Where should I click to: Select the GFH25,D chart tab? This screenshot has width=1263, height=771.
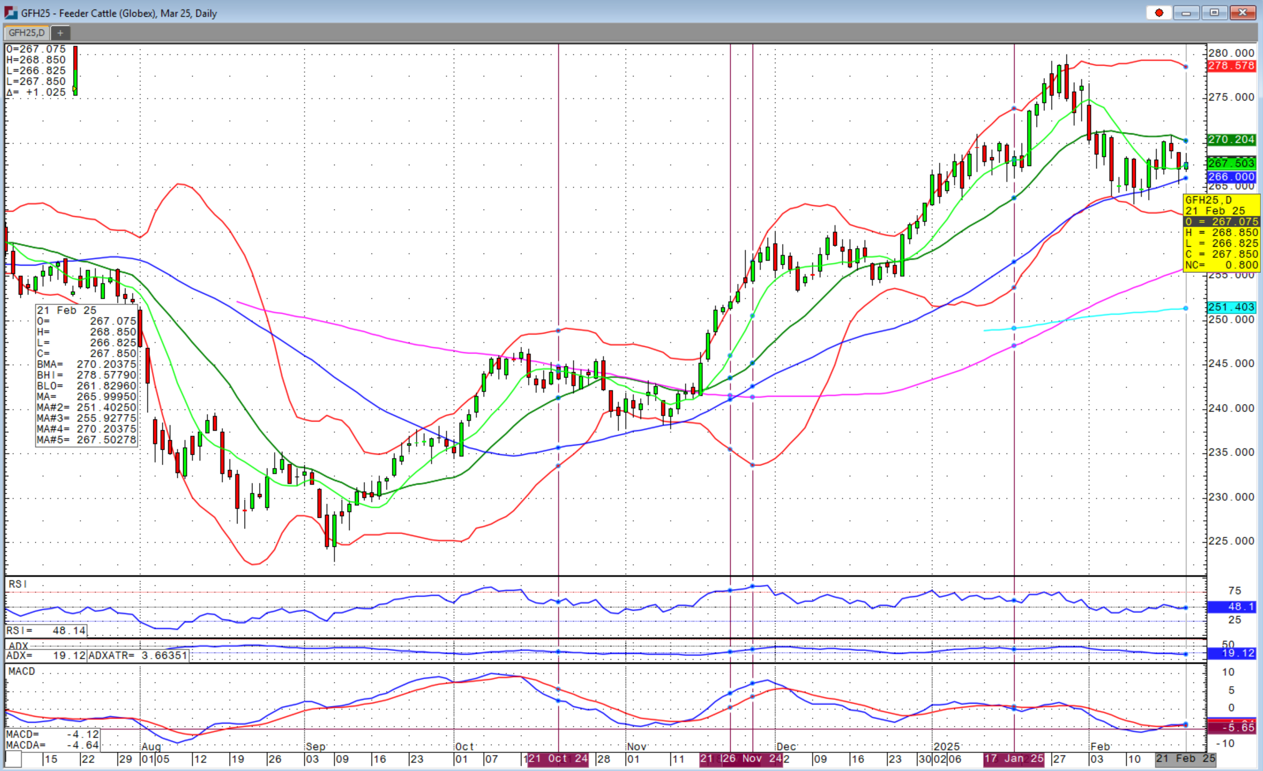click(27, 33)
